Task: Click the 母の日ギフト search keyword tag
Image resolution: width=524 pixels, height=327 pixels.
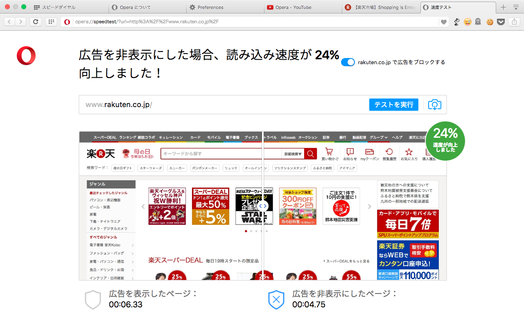Action: 123,168
